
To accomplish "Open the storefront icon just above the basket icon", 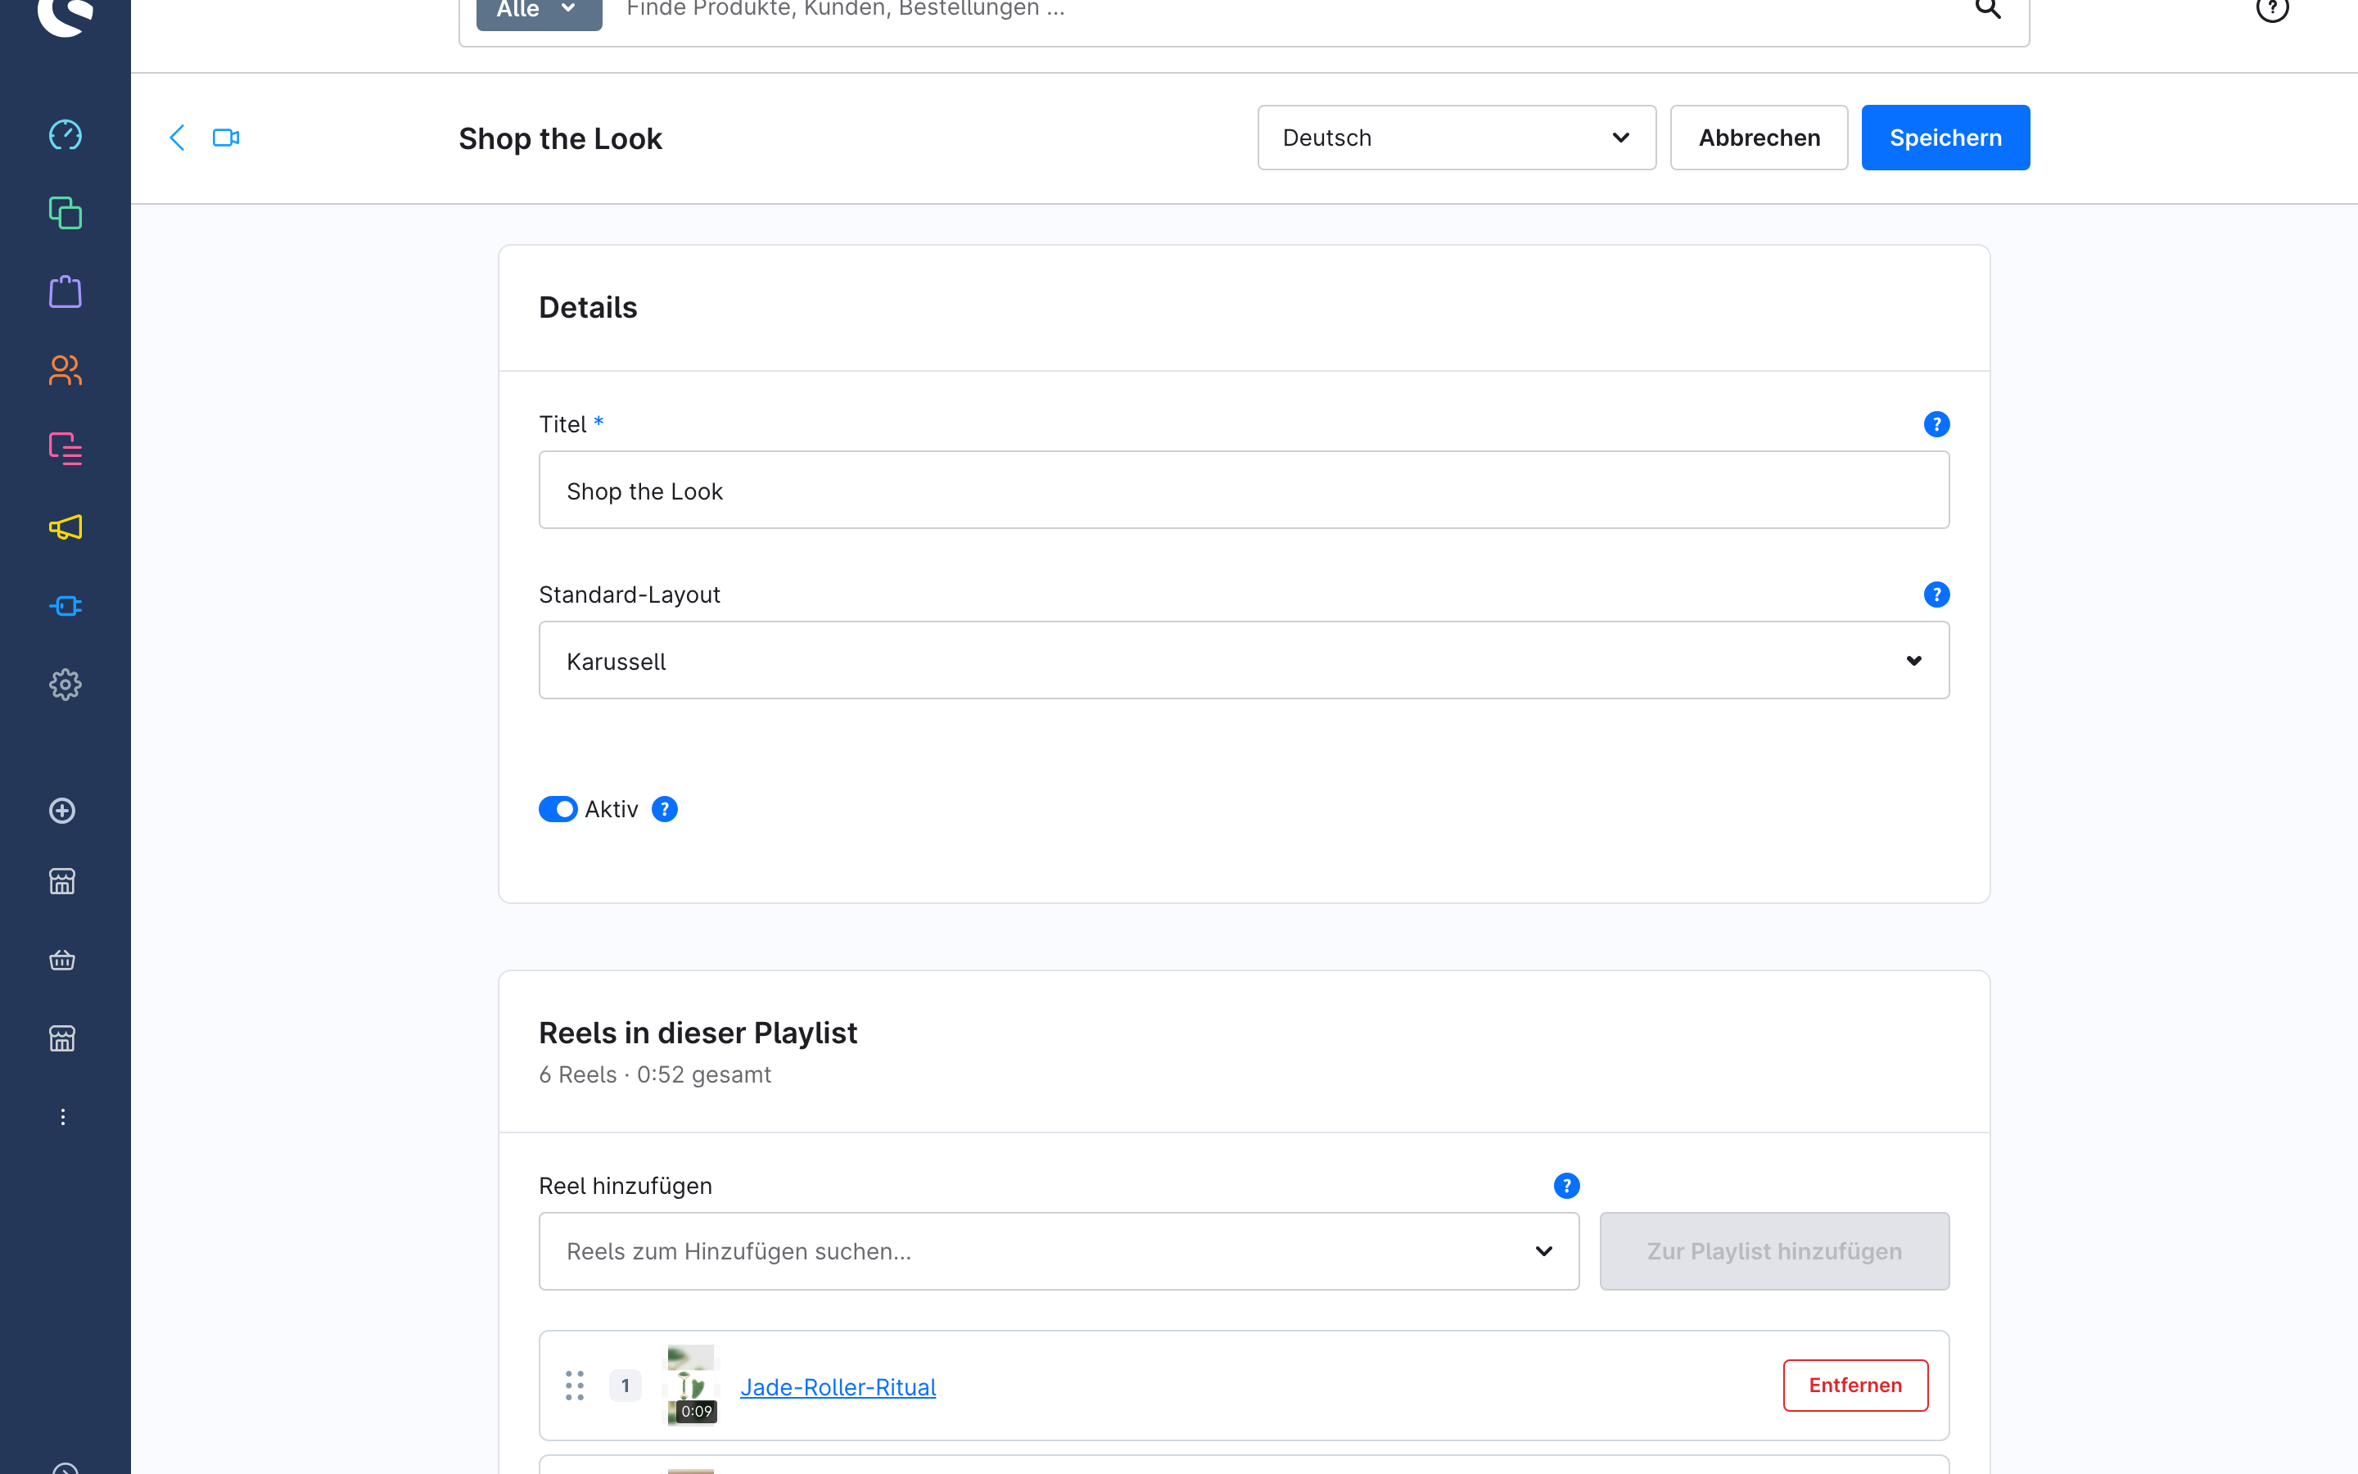I will [62, 881].
